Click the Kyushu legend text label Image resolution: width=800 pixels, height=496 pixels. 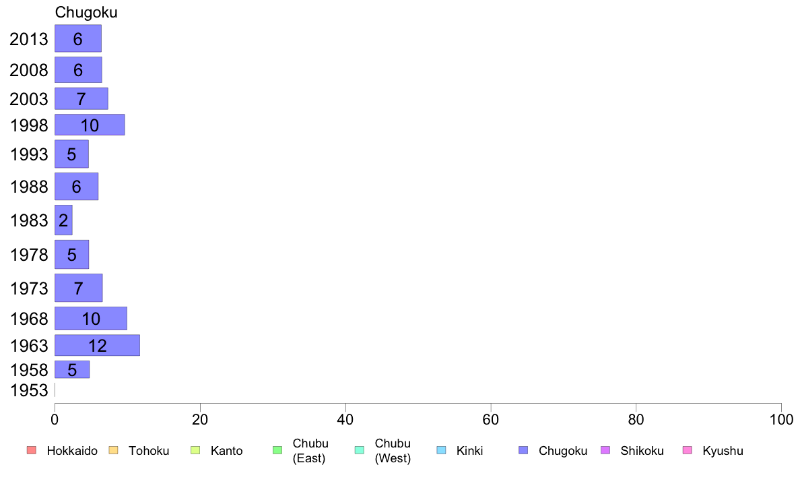pyautogui.click(x=723, y=451)
